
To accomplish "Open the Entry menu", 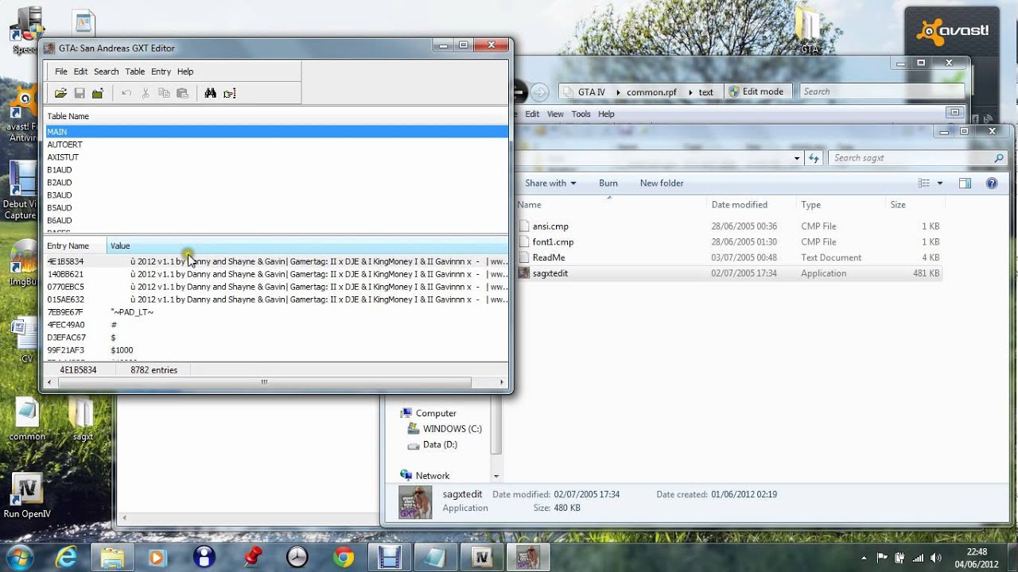I will coord(161,71).
